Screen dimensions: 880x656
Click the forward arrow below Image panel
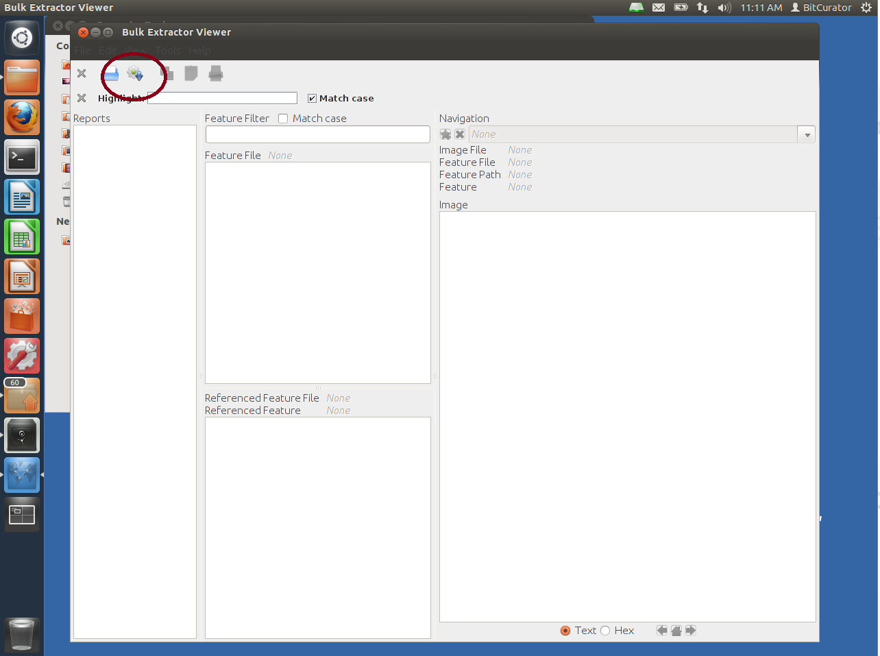[691, 631]
